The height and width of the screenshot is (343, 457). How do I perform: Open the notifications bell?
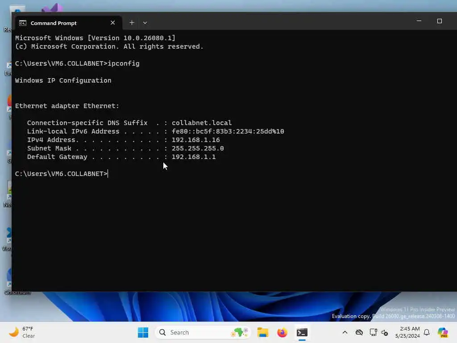427,332
